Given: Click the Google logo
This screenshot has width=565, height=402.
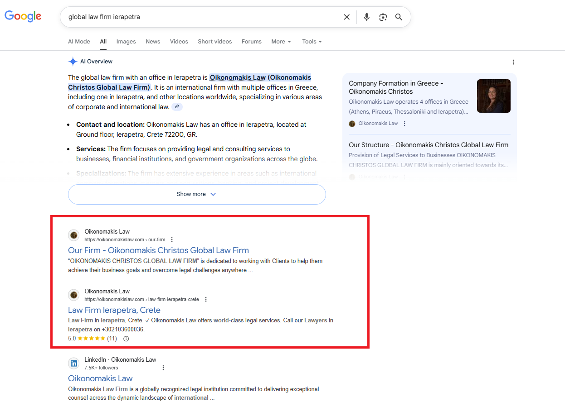Looking at the screenshot, I should 23,16.
